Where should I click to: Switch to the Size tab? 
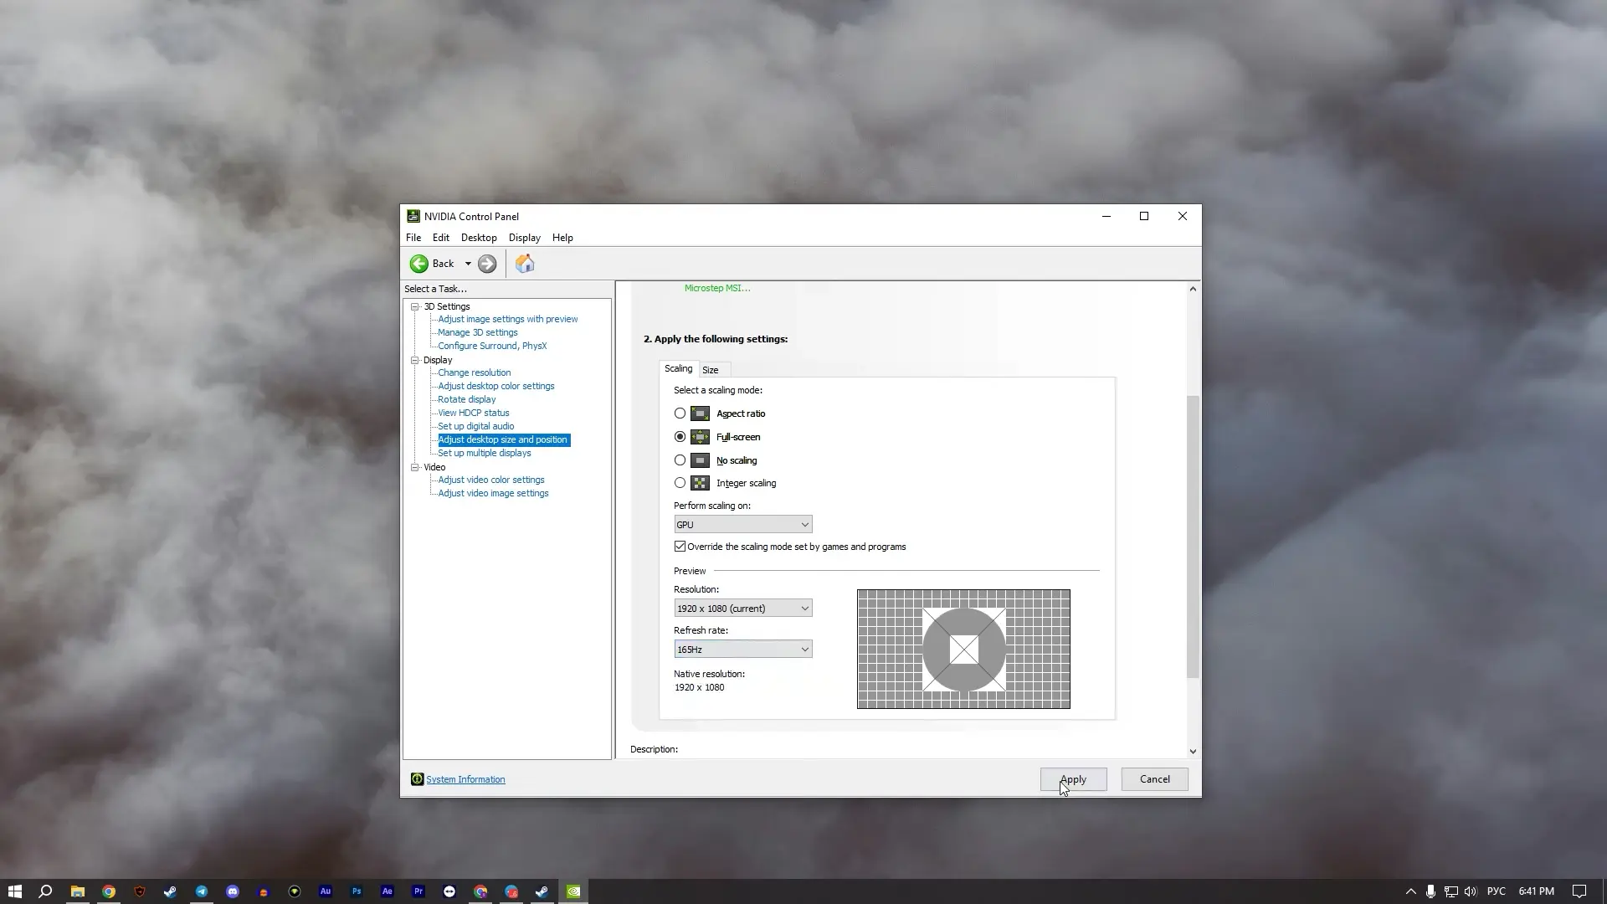711,370
